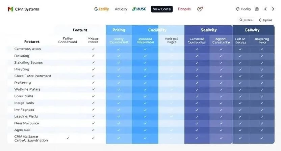281x151 pixels.
Task: Toggle the first-column checkmark in the bottom CRM row
Action: pyautogui.click(x=68, y=138)
